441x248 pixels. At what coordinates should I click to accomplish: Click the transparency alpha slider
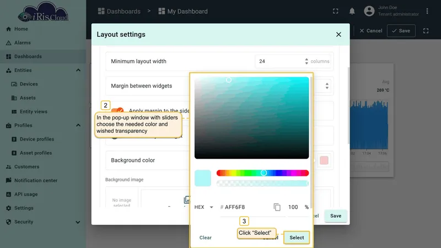[263, 184]
